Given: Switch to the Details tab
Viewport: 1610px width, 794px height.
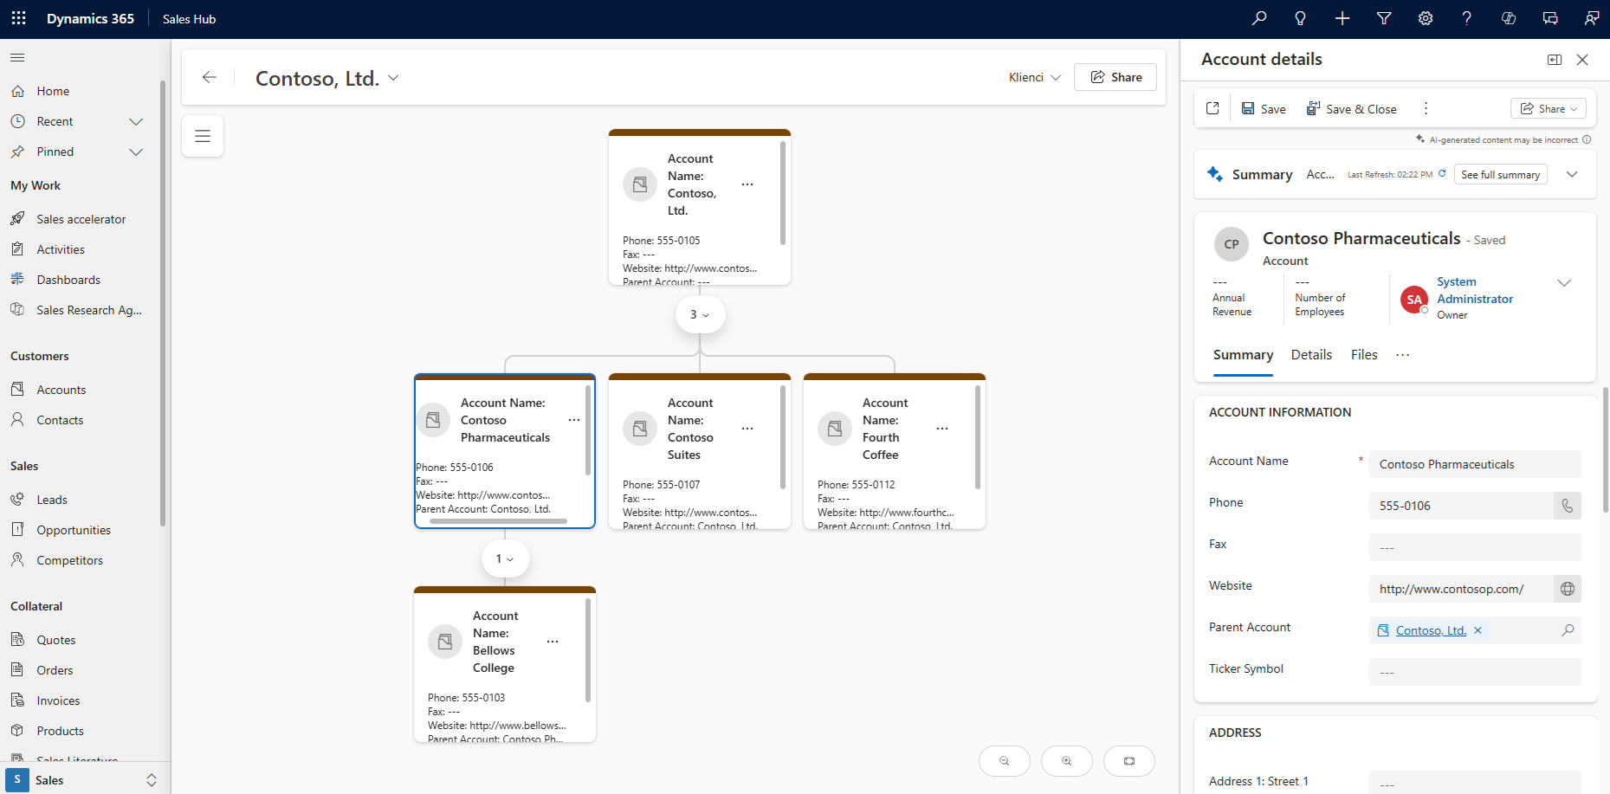Looking at the screenshot, I should [x=1311, y=355].
